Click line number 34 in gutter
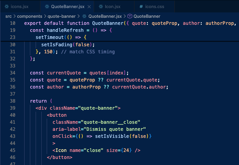This screenshot has height=165, width=239. click(13, 73)
